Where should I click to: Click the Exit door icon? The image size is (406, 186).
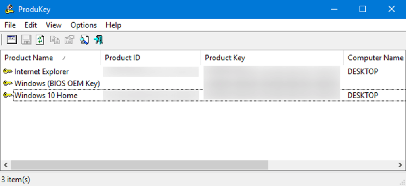tap(98, 40)
